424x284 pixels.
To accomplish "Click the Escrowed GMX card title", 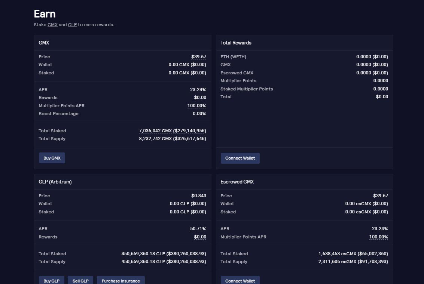I will [237, 182].
